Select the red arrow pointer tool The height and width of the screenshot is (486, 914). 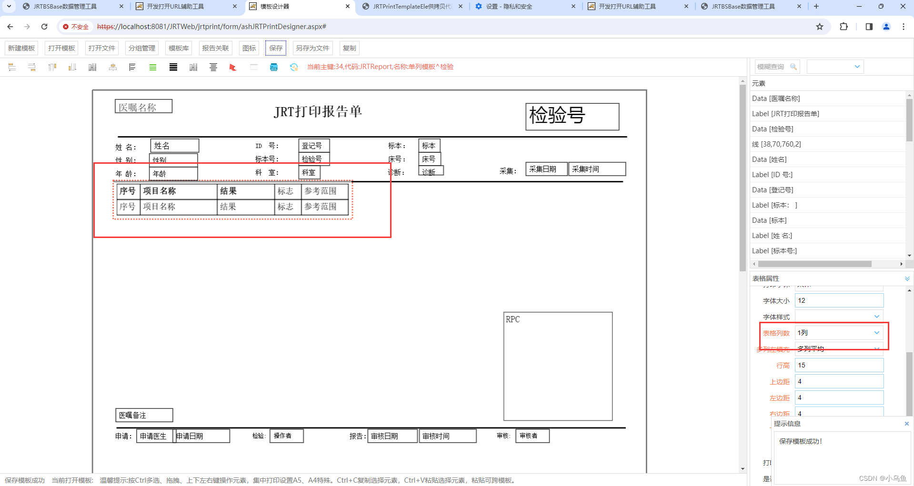coord(233,67)
